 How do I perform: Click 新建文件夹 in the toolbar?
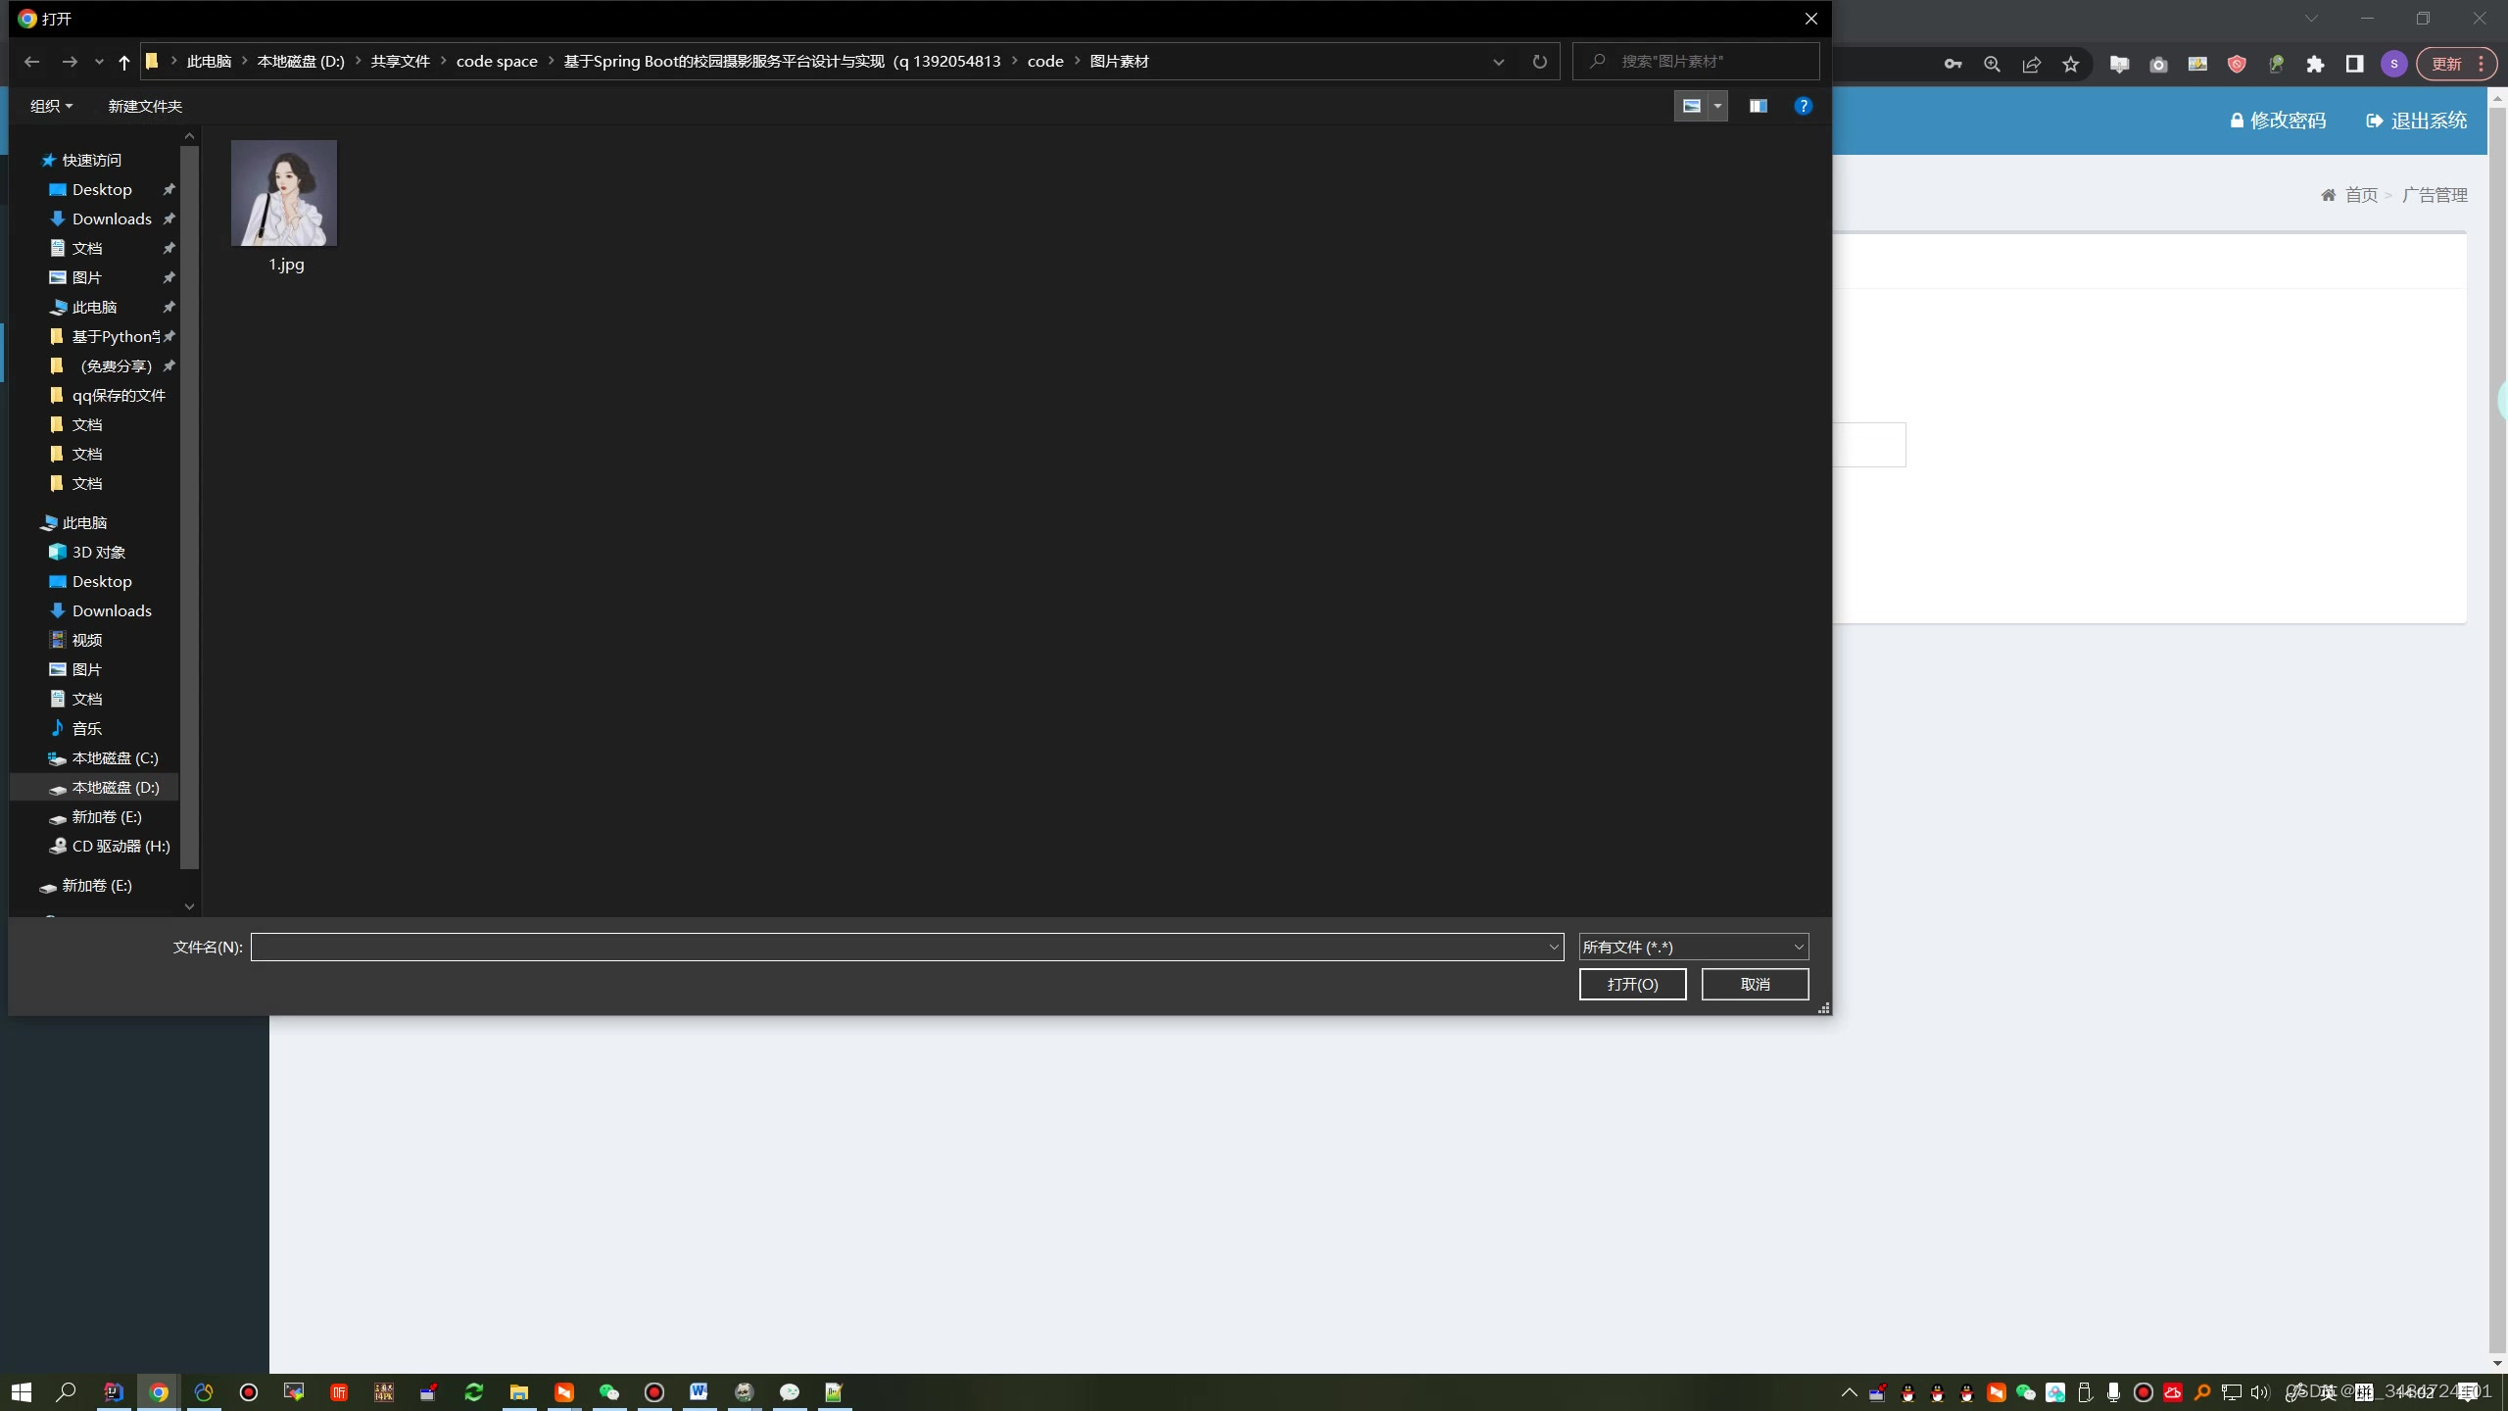[145, 106]
